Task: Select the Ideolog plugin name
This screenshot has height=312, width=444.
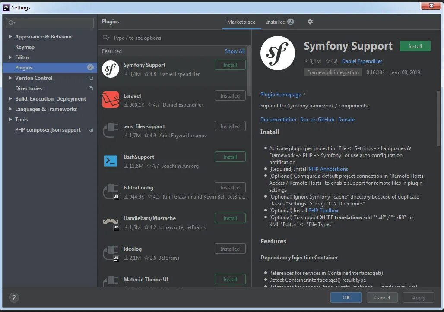Action: [x=132, y=249]
